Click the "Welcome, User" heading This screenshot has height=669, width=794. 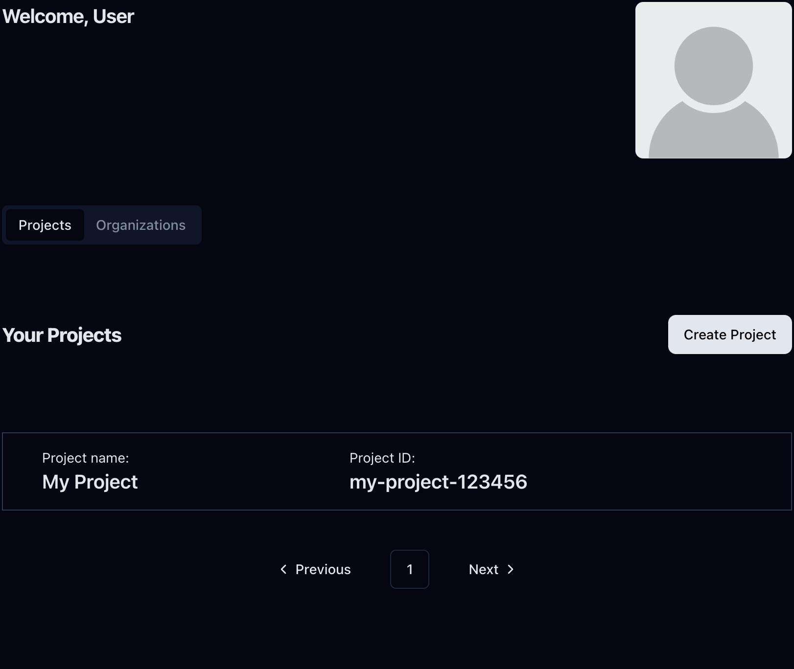coord(68,17)
